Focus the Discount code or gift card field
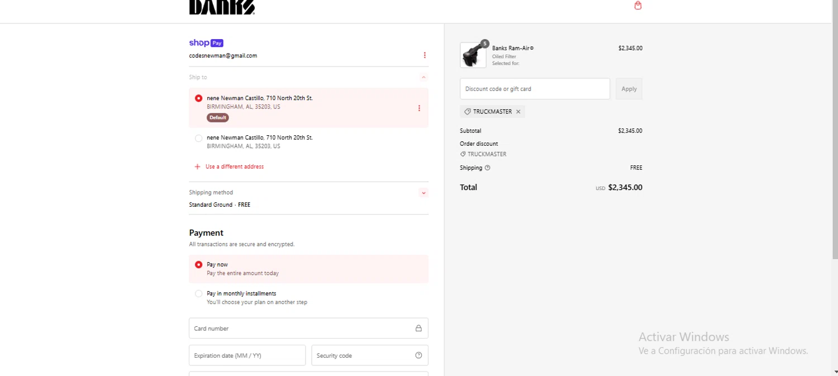The image size is (838, 376). coord(535,89)
